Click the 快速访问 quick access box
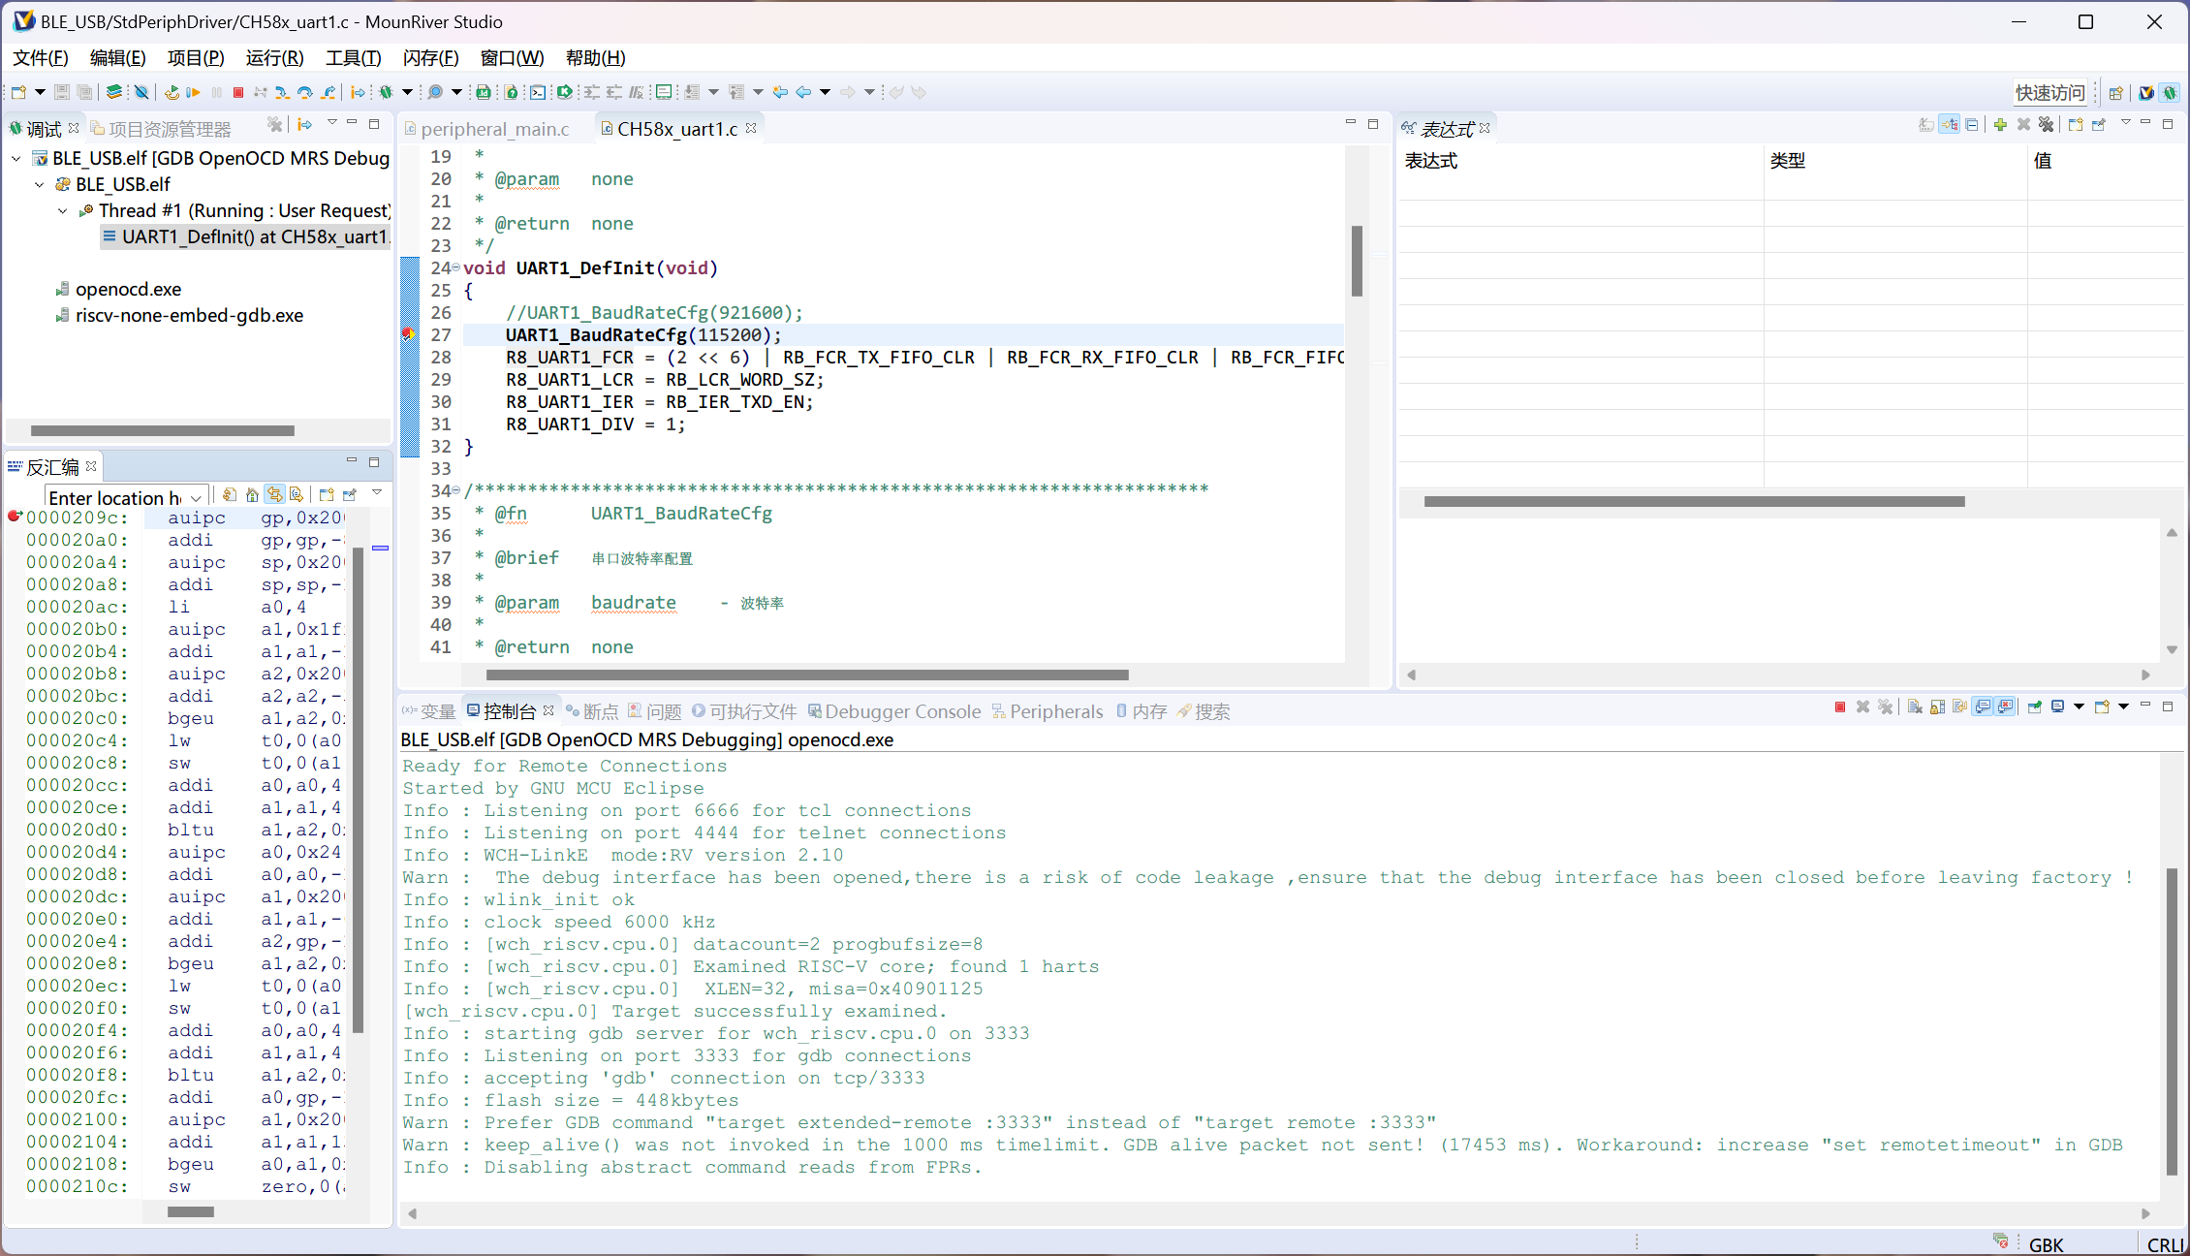The height and width of the screenshot is (1256, 2190). 2049,93
